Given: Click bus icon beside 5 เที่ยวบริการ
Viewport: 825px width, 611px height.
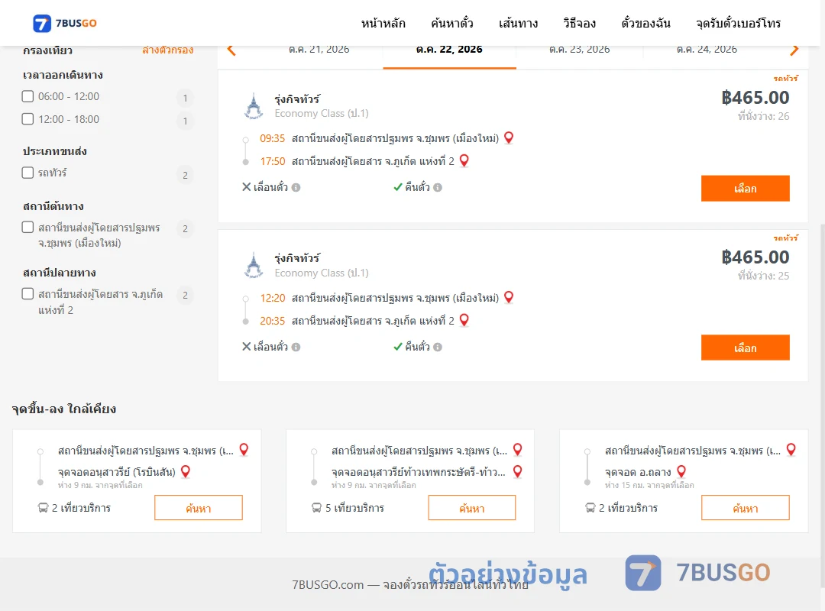Looking at the screenshot, I should tap(316, 508).
